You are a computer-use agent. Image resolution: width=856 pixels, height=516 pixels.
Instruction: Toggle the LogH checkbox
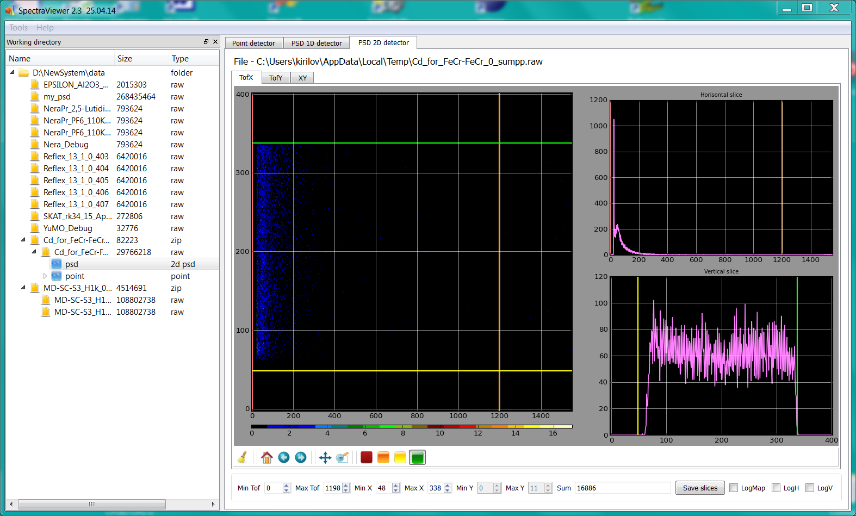(776, 488)
